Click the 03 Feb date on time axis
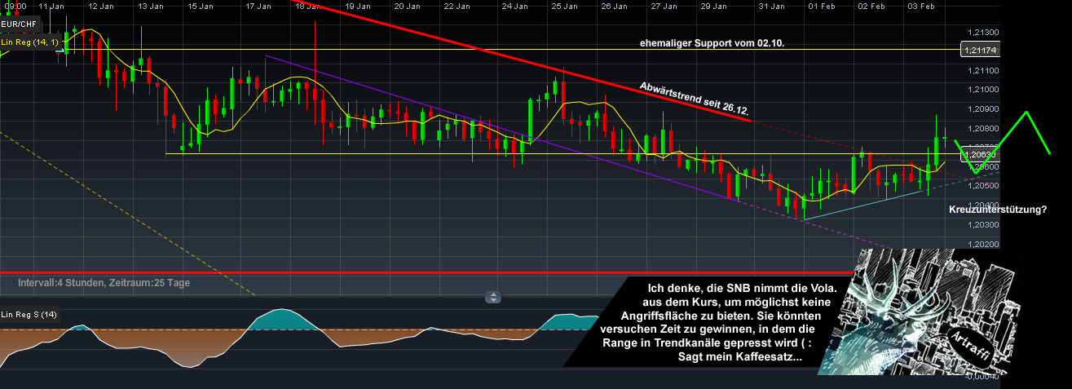This screenshot has height=389, width=1072. [922, 6]
